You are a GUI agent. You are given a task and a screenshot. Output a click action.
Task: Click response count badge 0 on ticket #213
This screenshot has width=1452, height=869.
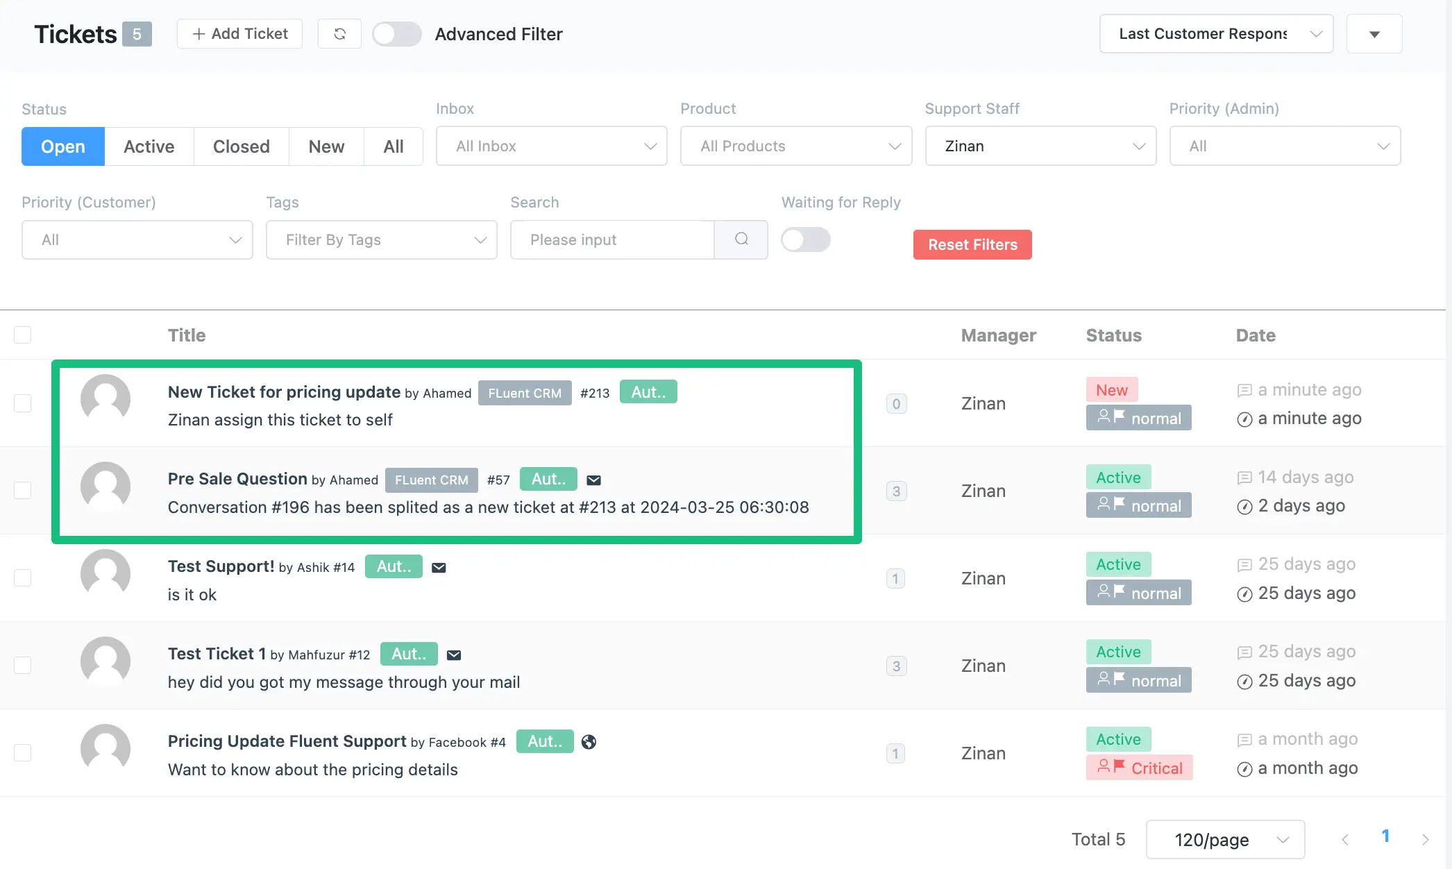[896, 403]
